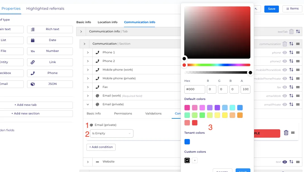Image resolution: width=304 pixels, height=172 pixels.
Task: Switch to Highlighted referrals tab
Action: point(45,9)
